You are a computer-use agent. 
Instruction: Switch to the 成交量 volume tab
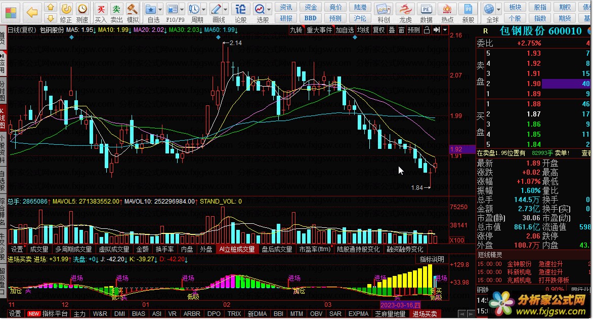coord(39,249)
